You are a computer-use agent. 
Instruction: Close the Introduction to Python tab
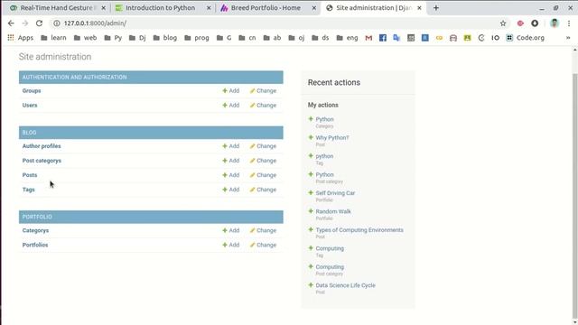point(209,8)
